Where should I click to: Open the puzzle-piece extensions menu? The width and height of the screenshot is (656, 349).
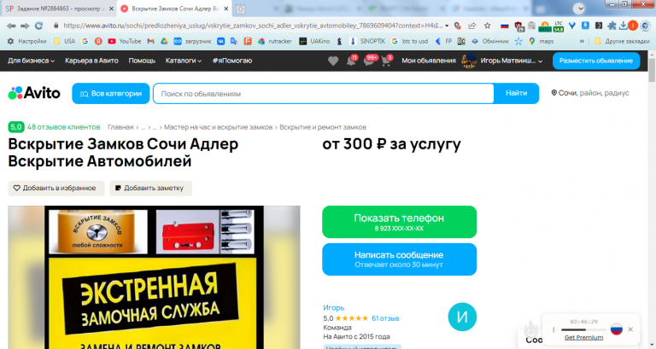click(612, 26)
